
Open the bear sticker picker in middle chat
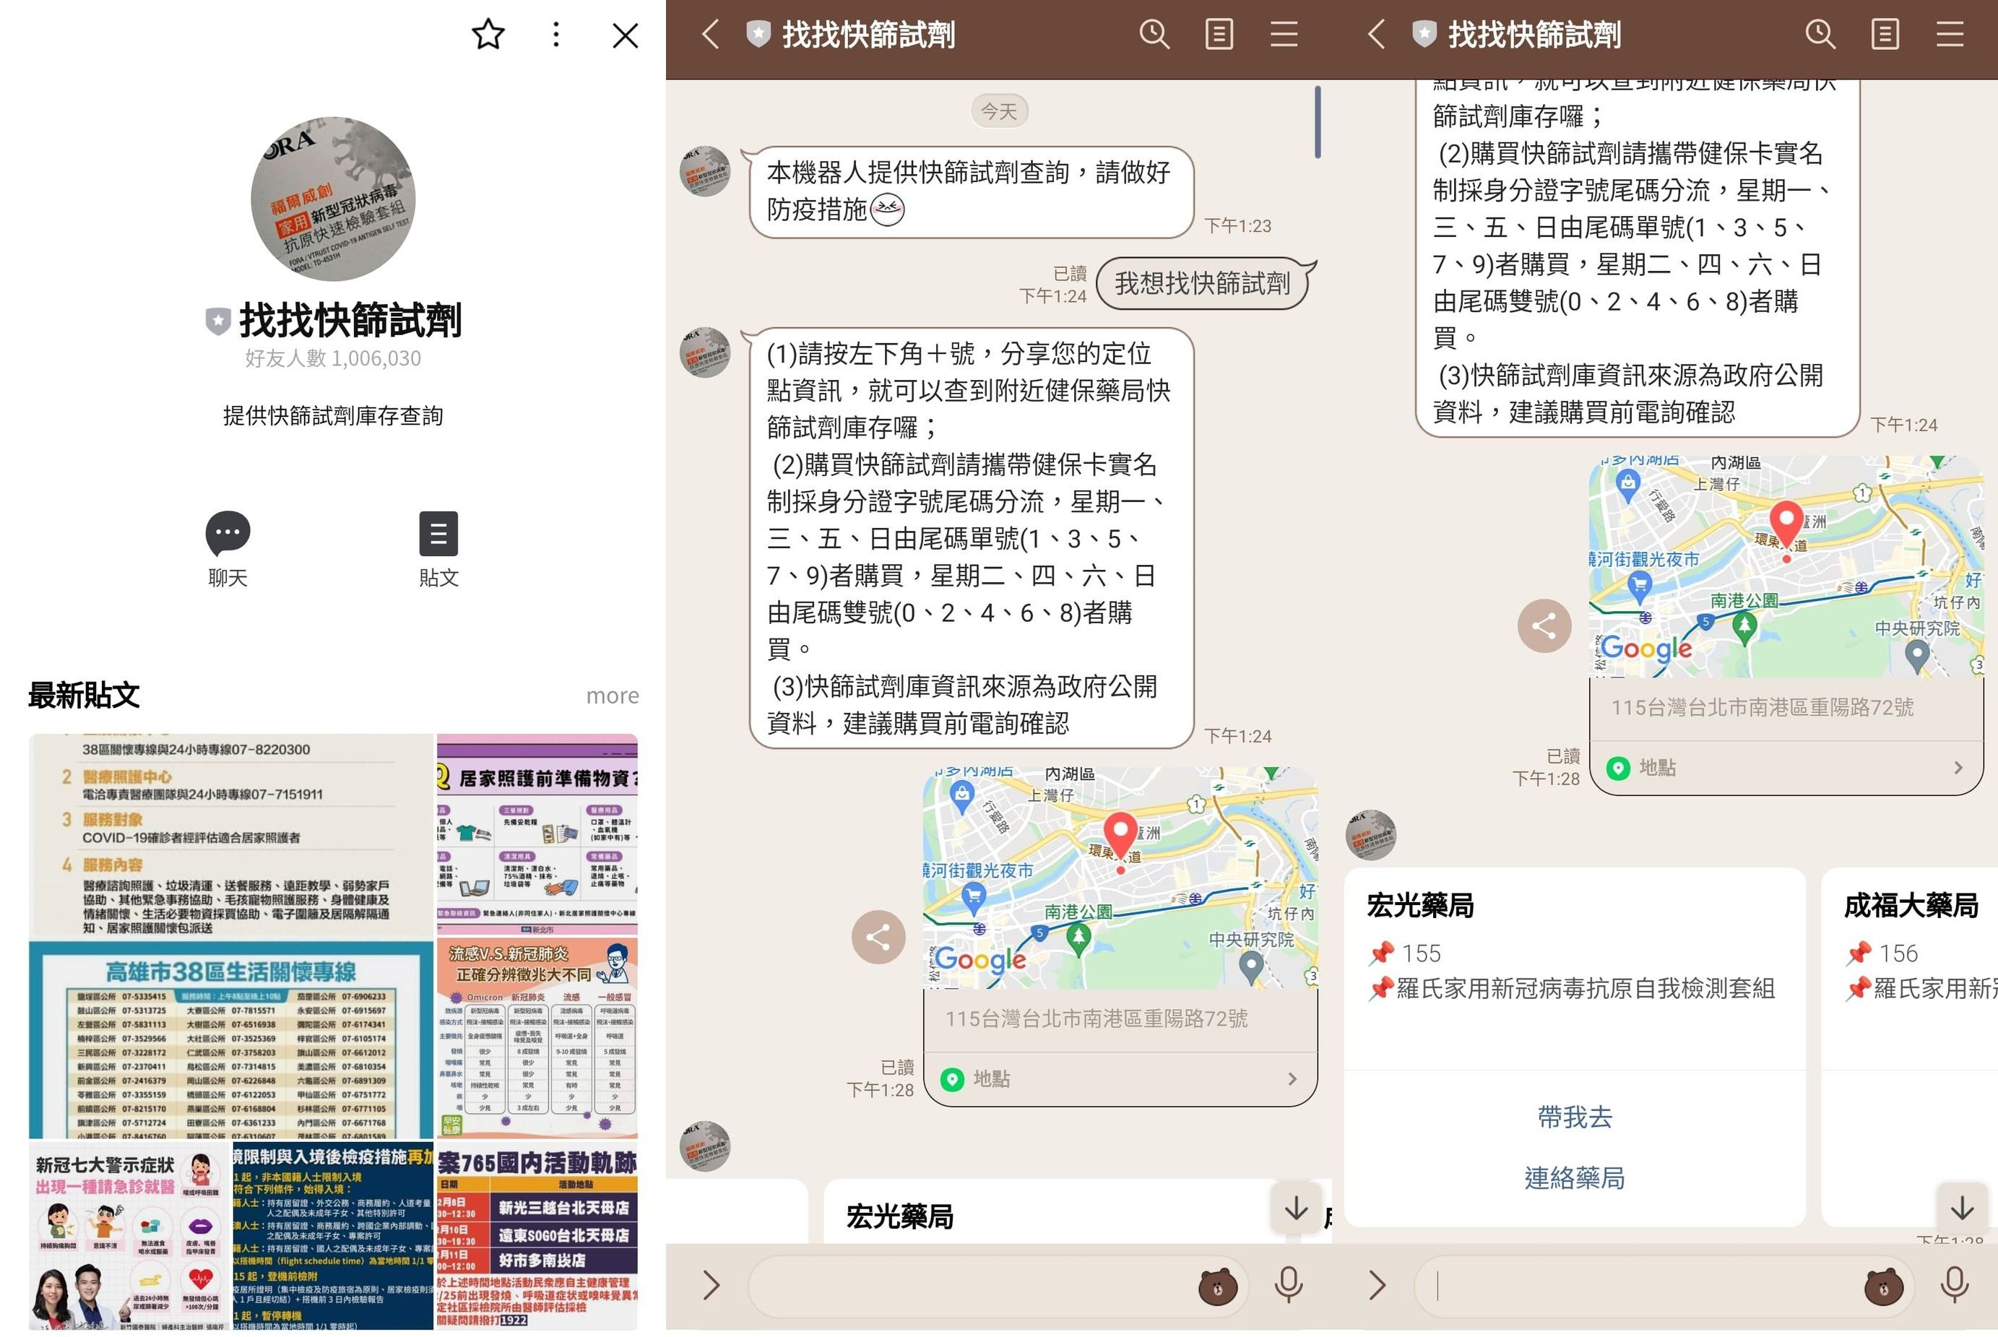pyautogui.click(x=1218, y=1286)
